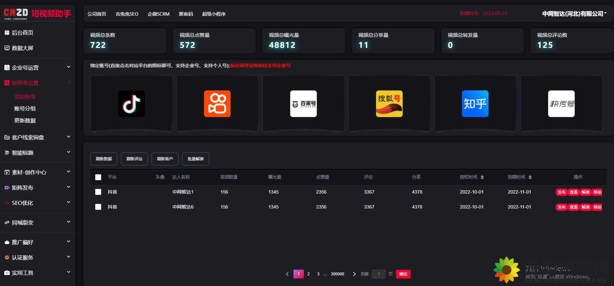Image resolution: width=614 pixels, height=286 pixels.
Task: Click the 刷新评论 button
Action: [134, 159]
